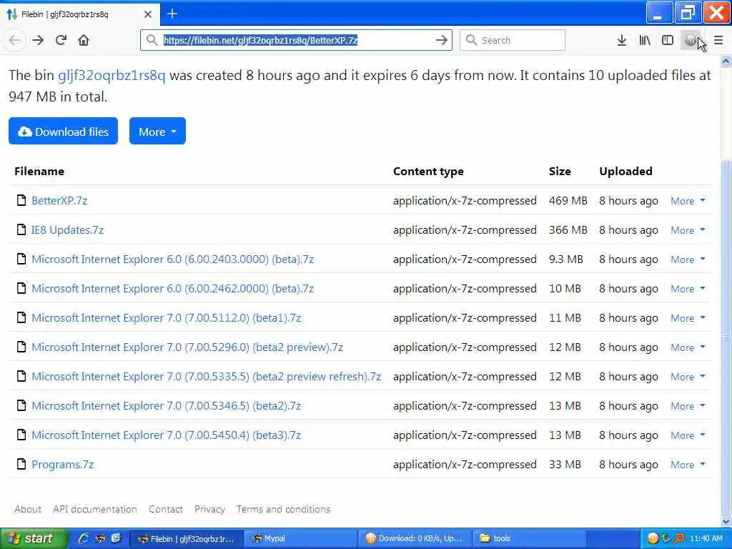
Task: Click the scrollbar up arrow
Action: pyautogui.click(x=726, y=61)
